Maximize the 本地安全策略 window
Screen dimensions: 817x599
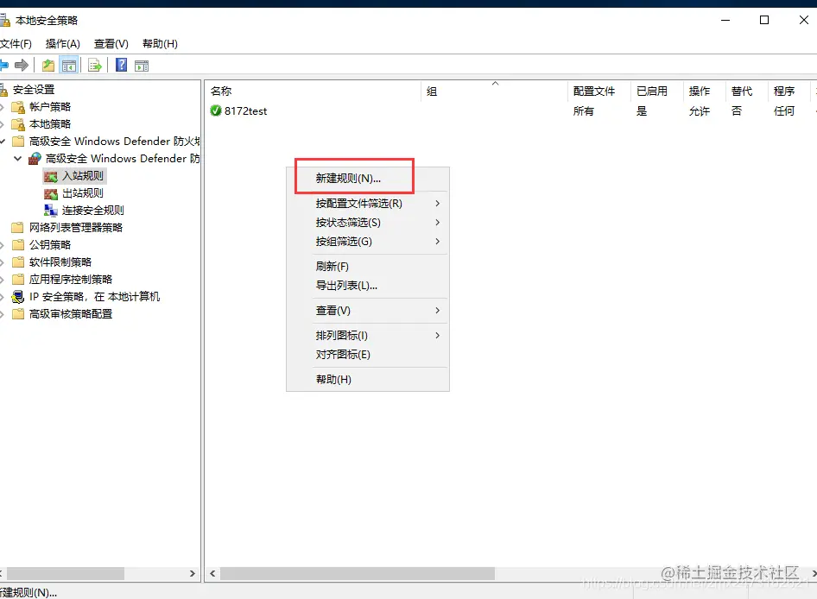(x=764, y=21)
